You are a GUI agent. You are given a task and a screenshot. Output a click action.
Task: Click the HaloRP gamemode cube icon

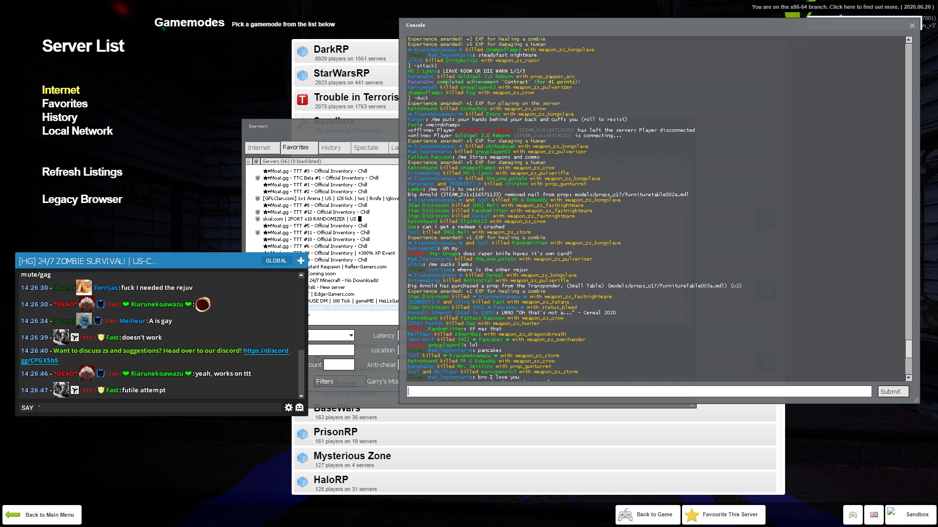[302, 482]
